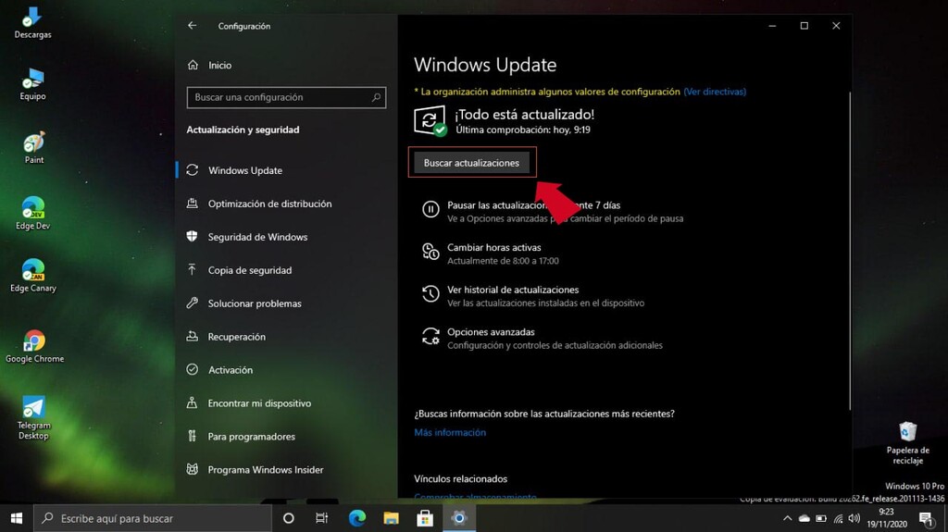Open Opciones avanzadas
This screenshot has height=532, width=948.
(x=491, y=332)
